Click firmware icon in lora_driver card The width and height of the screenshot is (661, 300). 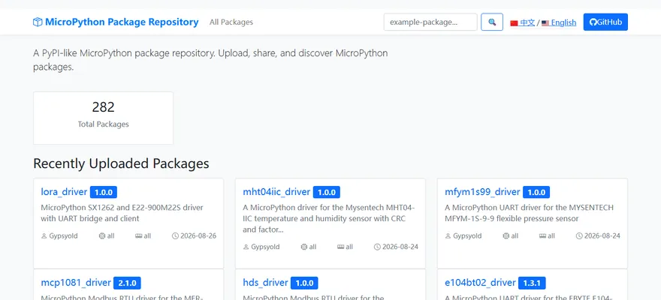(x=138, y=236)
